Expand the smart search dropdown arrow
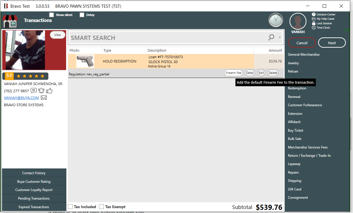The height and width of the screenshot is (213, 353). [x=279, y=37]
